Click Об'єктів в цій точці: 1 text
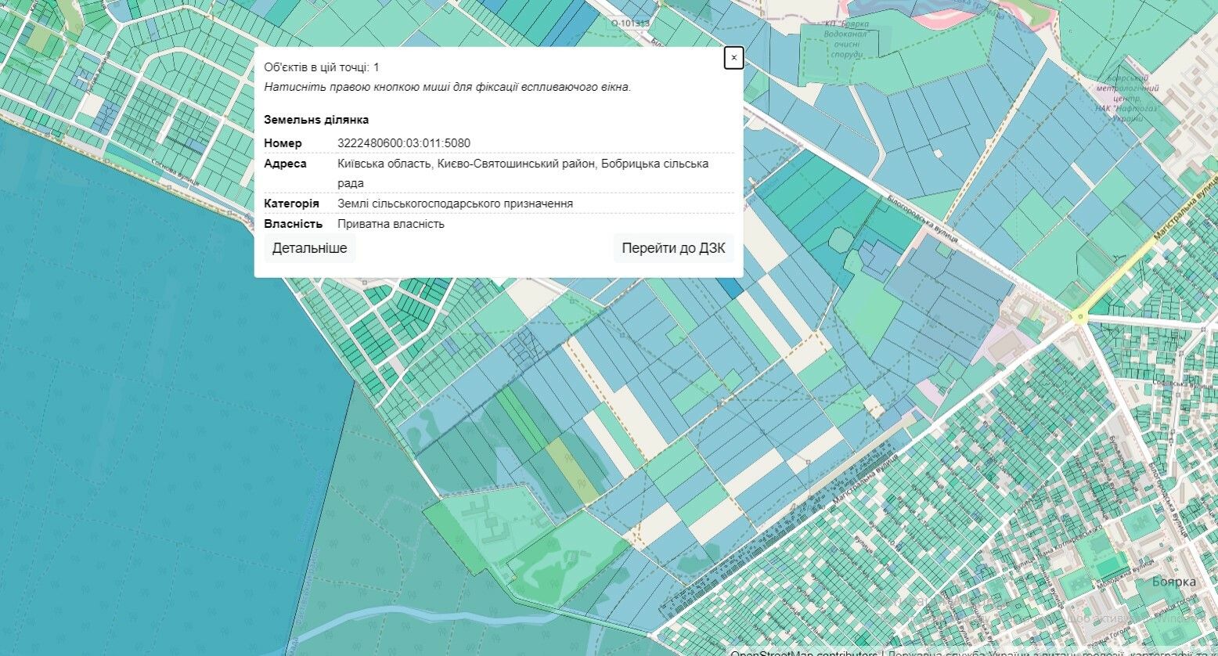Screen dimensions: 1218x656 coord(321,67)
